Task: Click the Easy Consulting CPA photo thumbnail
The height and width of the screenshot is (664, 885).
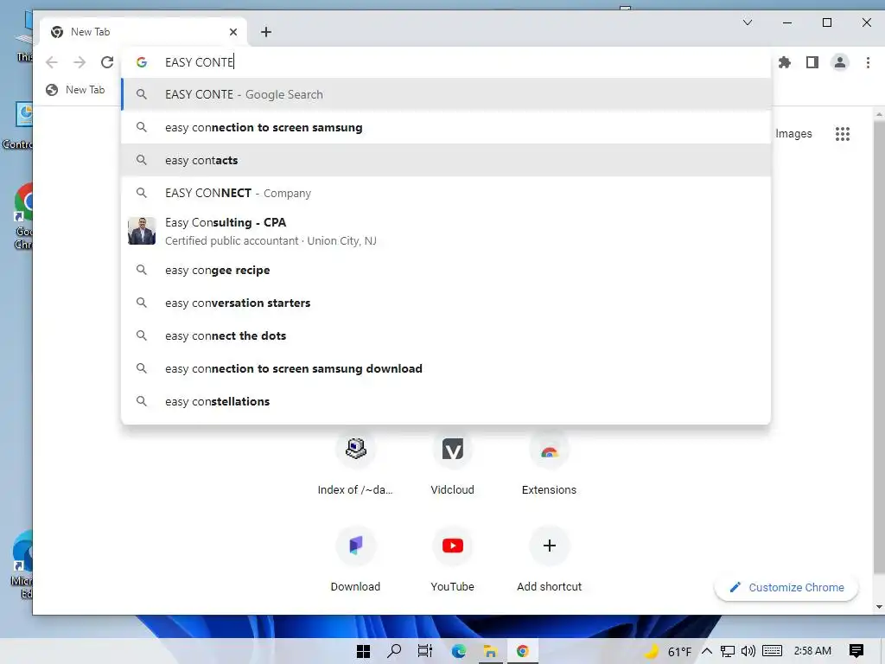Action: [x=142, y=231]
